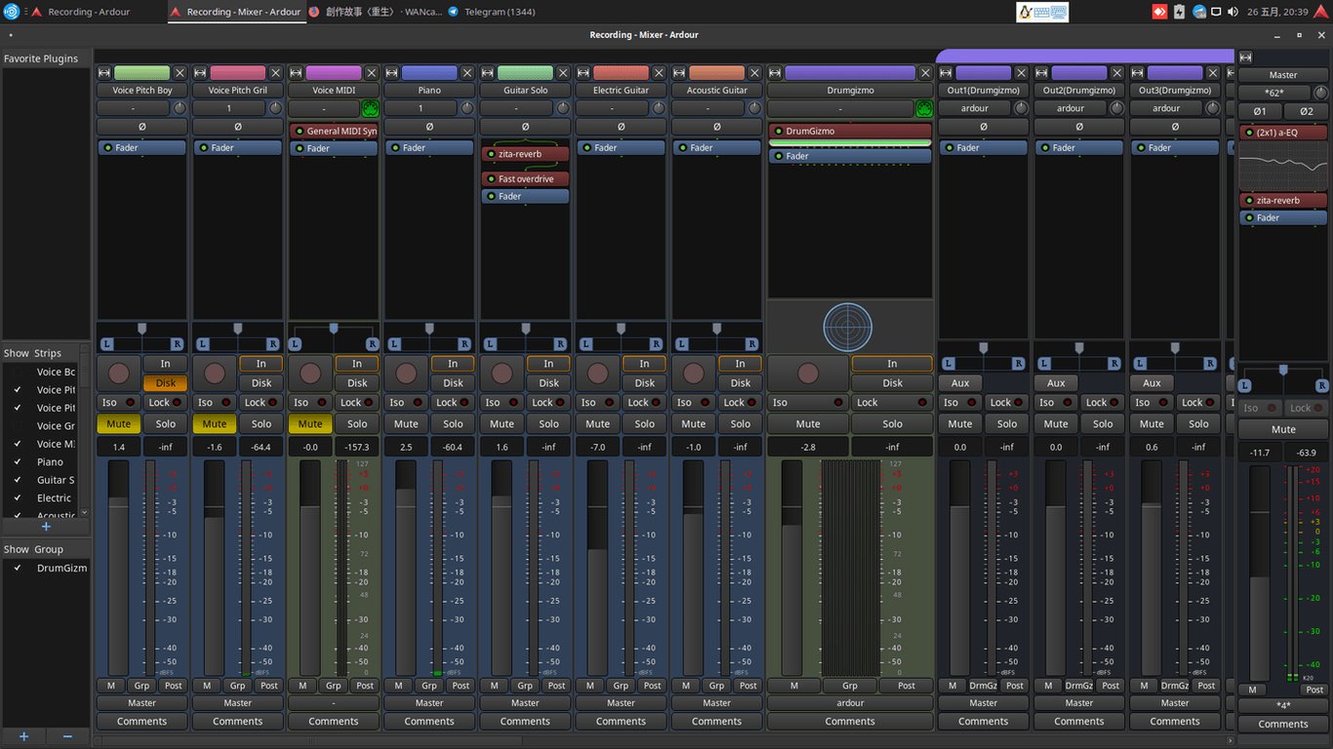Unmute the Voice Pitch Boy strip
This screenshot has height=749, width=1333.
[x=119, y=423]
